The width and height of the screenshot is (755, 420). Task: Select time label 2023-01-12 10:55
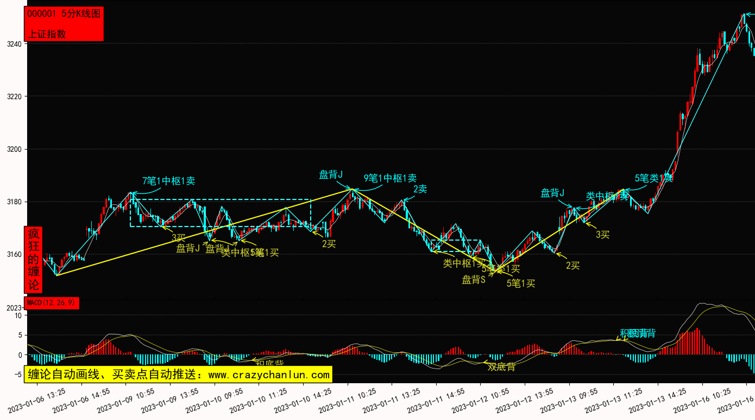point(481,400)
